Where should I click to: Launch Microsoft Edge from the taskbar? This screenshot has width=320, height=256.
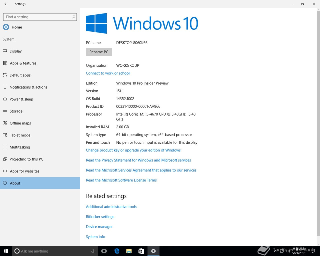click(x=117, y=251)
